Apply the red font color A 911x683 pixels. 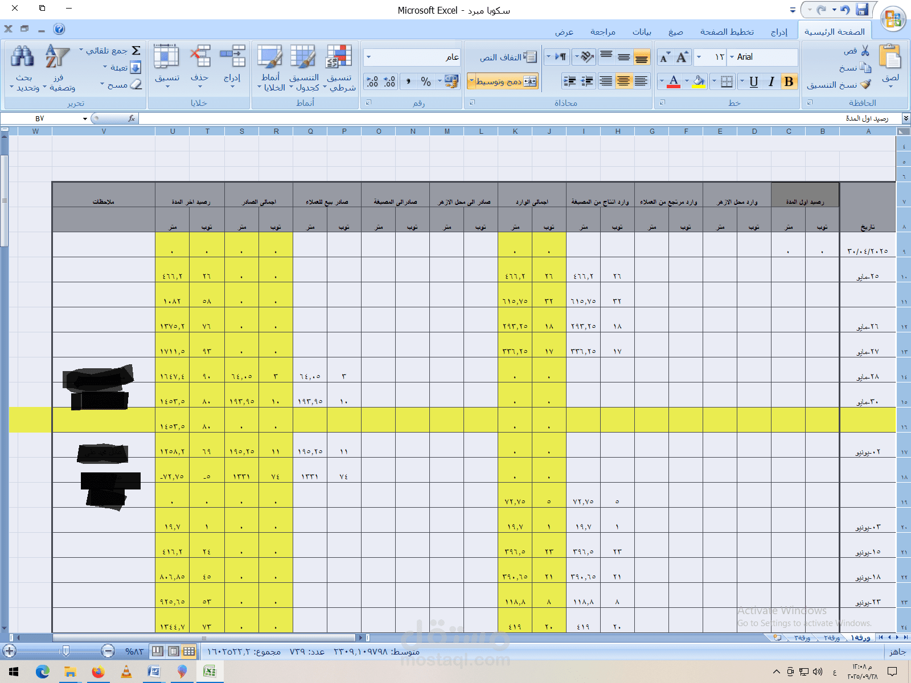click(674, 81)
